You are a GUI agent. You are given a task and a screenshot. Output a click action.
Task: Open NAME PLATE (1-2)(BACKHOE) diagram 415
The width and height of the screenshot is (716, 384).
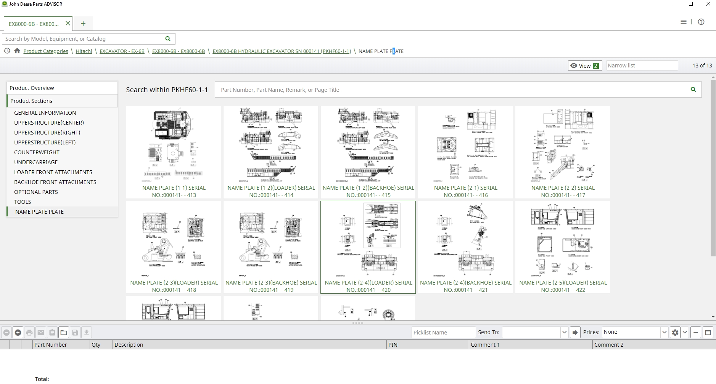pos(368,152)
